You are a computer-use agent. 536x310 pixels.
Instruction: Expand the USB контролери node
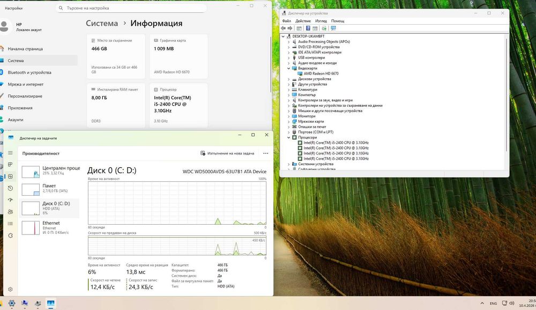point(288,57)
